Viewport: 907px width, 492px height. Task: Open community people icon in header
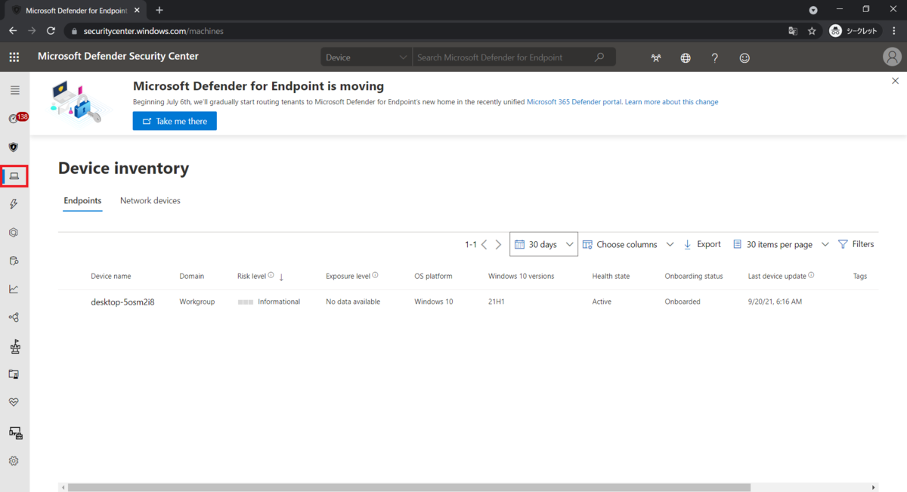pyautogui.click(x=655, y=58)
